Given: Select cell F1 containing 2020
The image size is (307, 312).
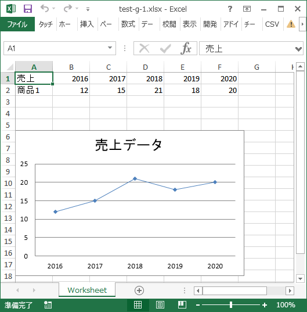Looking at the screenshot, I should tap(219, 78).
